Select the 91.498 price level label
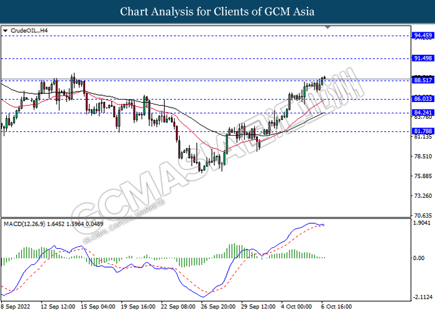435x311 pixels. click(x=423, y=58)
